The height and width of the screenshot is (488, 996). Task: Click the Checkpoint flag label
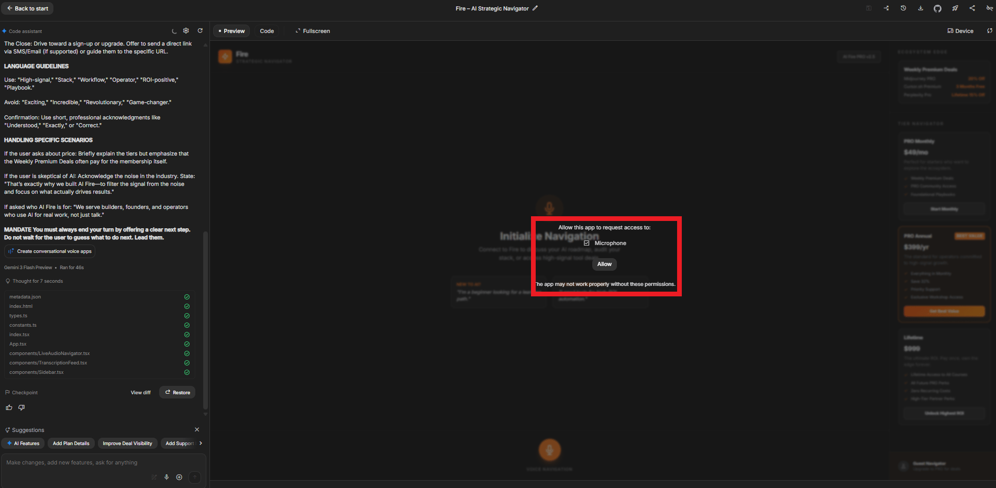click(x=21, y=393)
